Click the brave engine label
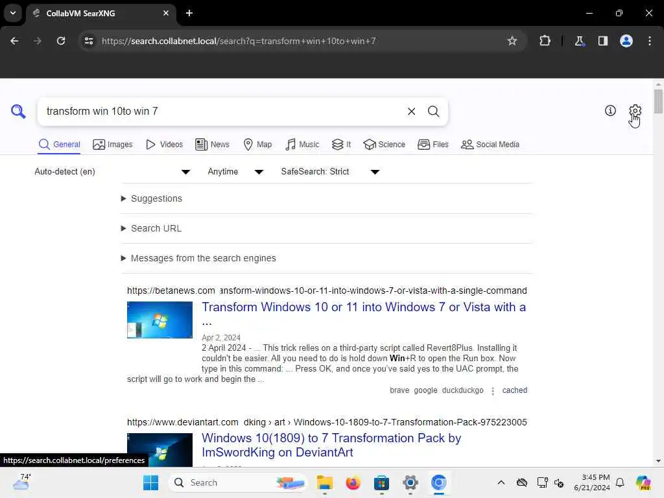The height and width of the screenshot is (498, 664). (399, 390)
